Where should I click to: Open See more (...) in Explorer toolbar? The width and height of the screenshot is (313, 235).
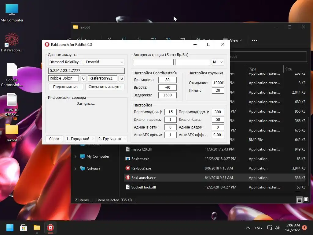(255, 40)
